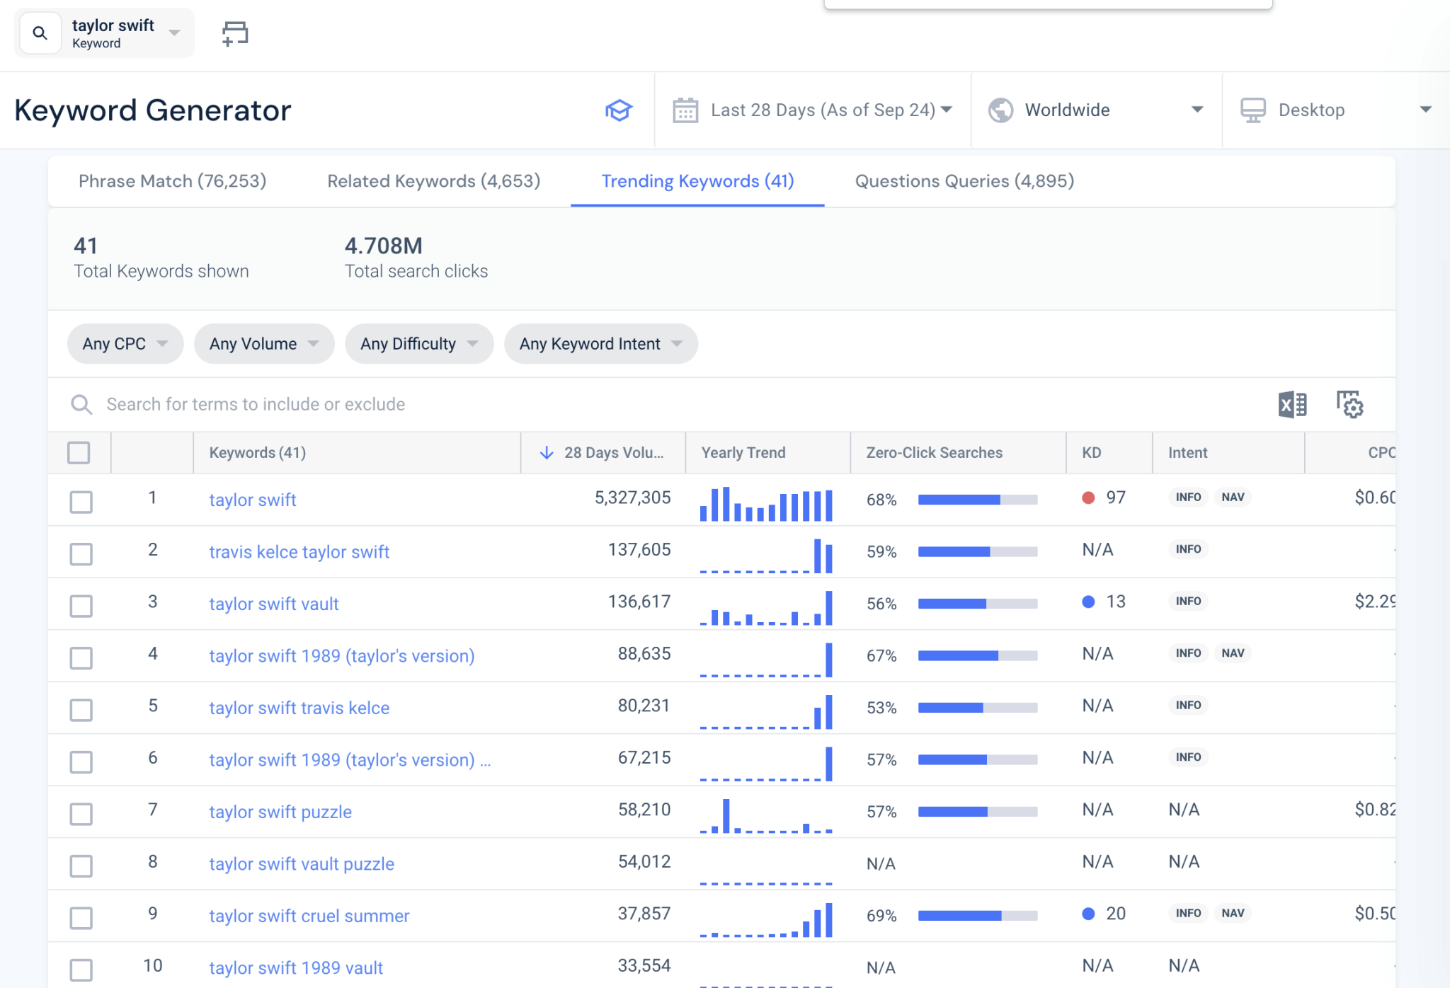Switch to Phrase Match tab

pos(172,181)
